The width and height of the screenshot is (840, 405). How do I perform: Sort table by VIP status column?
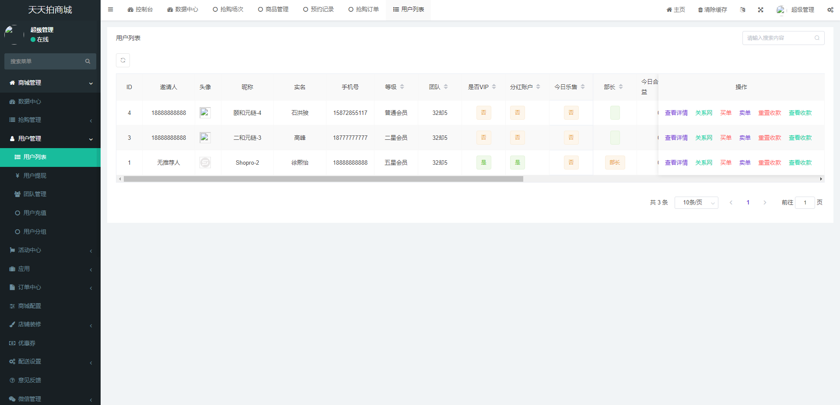[x=494, y=87]
